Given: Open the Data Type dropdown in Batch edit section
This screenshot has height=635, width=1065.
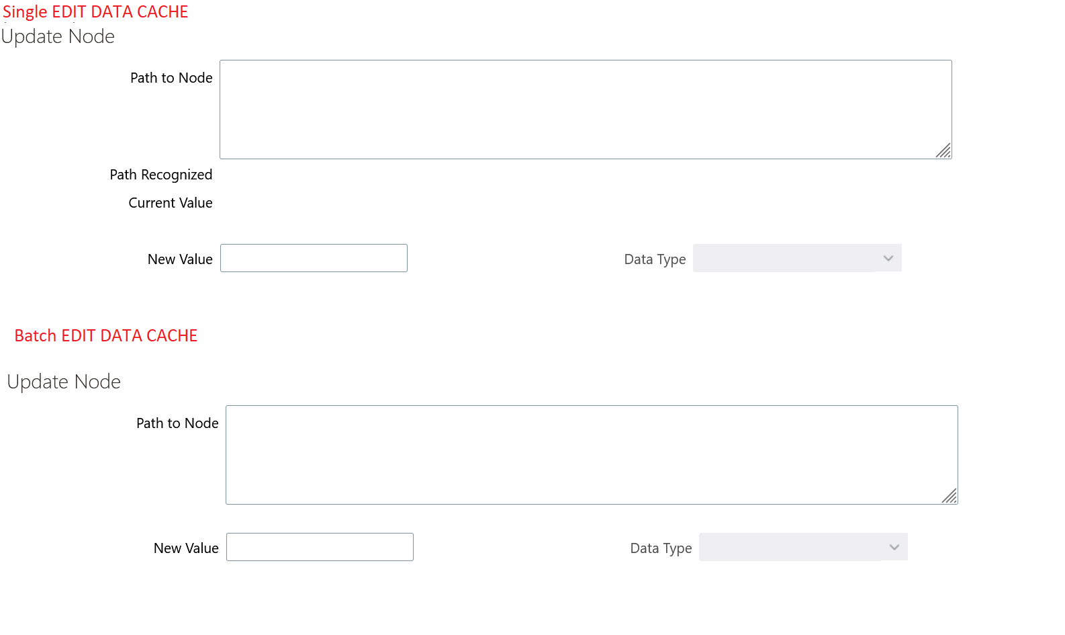Looking at the screenshot, I should click(803, 547).
